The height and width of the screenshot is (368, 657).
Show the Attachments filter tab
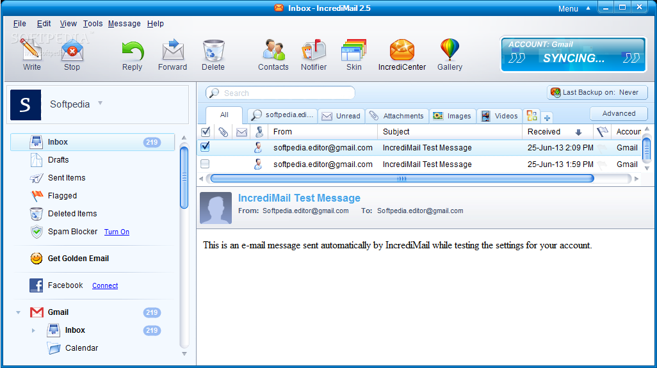coord(396,116)
